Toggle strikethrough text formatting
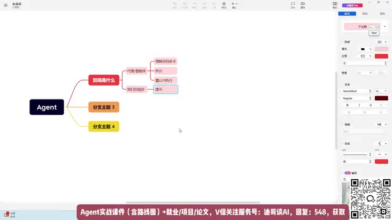392x220 pixels. coord(371,105)
